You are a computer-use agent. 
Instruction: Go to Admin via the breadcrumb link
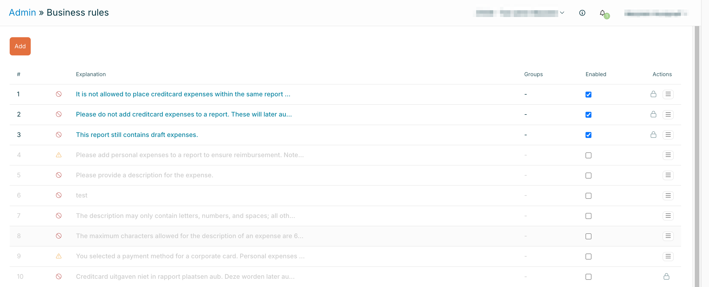(x=22, y=13)
